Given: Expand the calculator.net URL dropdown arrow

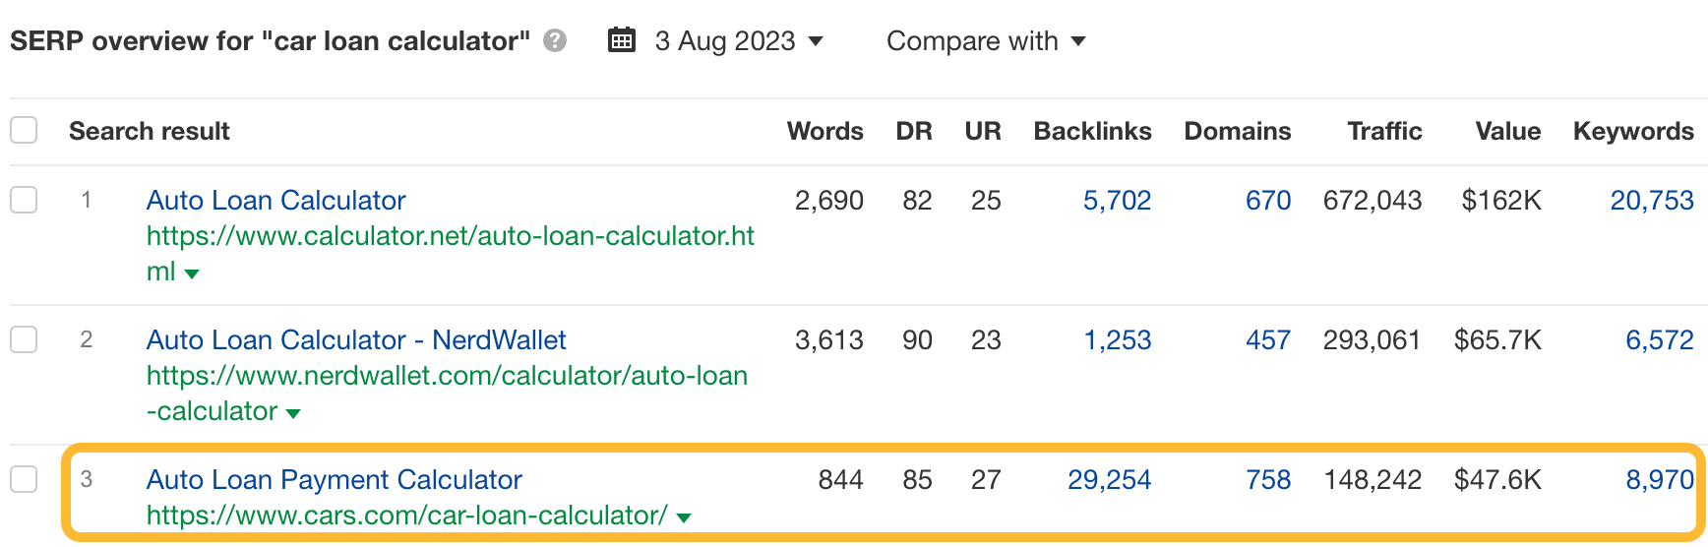Looking at the screenshot, I should click(x=192, y=273).
